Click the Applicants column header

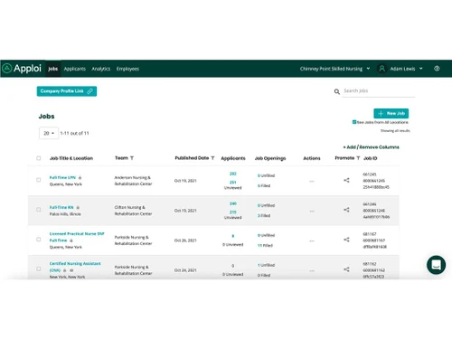[x=233, y=158]
